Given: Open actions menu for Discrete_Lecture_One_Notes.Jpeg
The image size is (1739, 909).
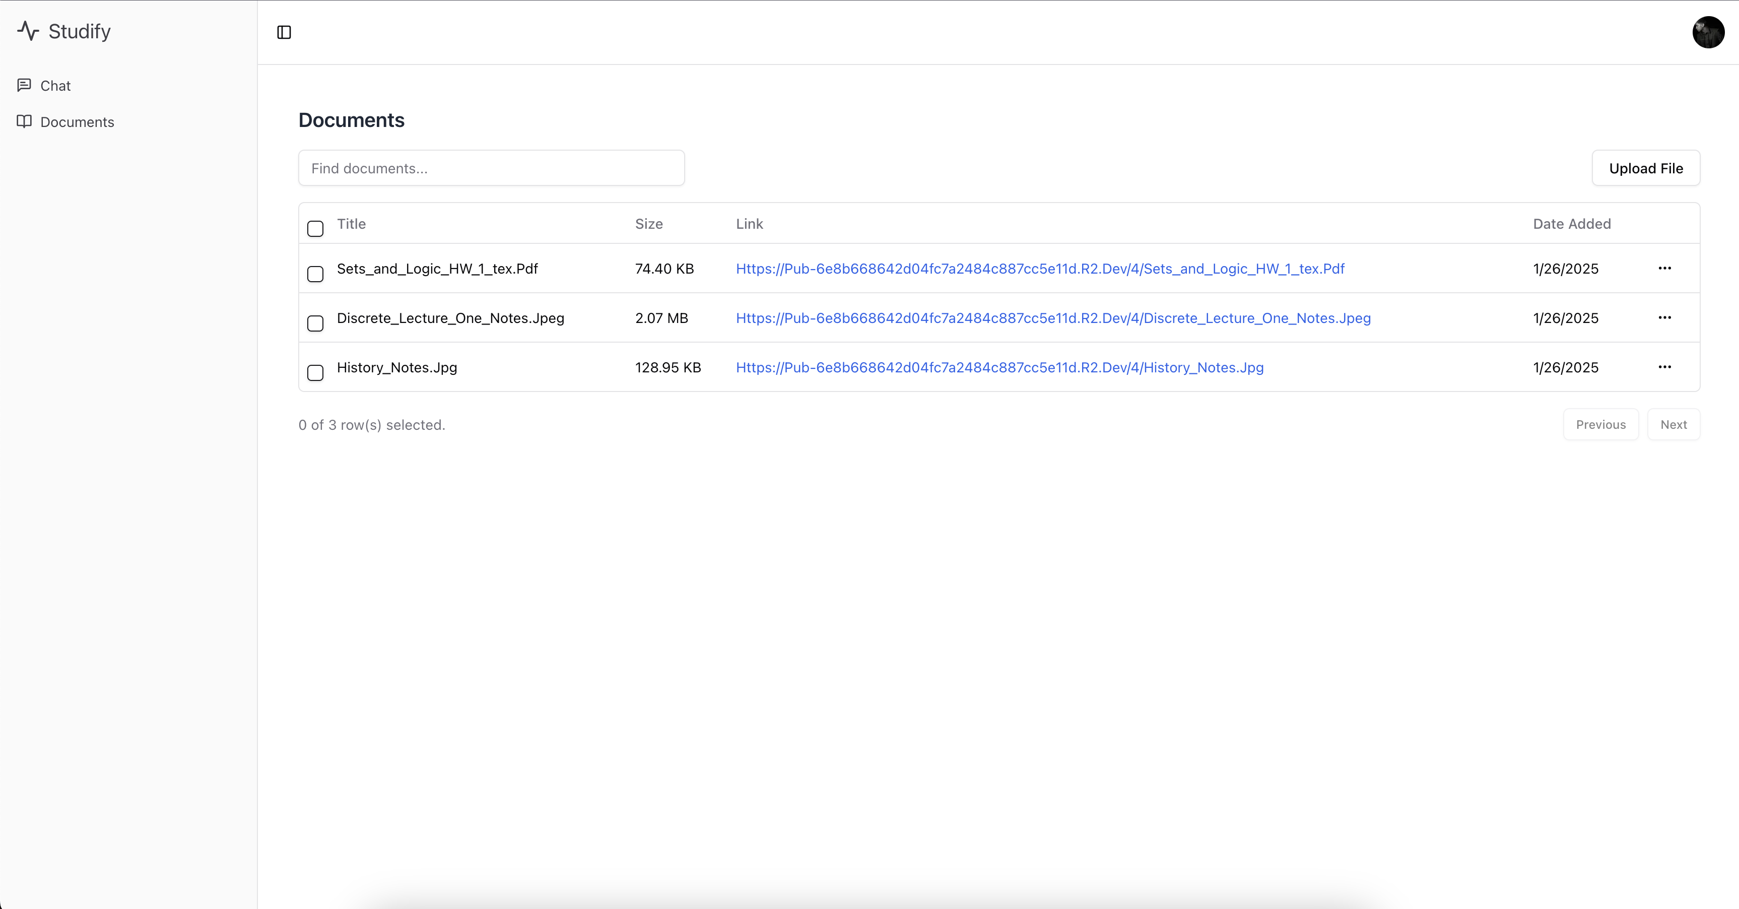Looking at the screenshot, I should click(x=1665, y=317).
